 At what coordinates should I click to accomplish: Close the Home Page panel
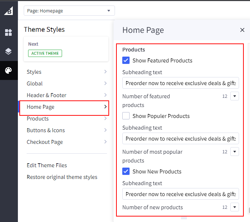point(242,30)
